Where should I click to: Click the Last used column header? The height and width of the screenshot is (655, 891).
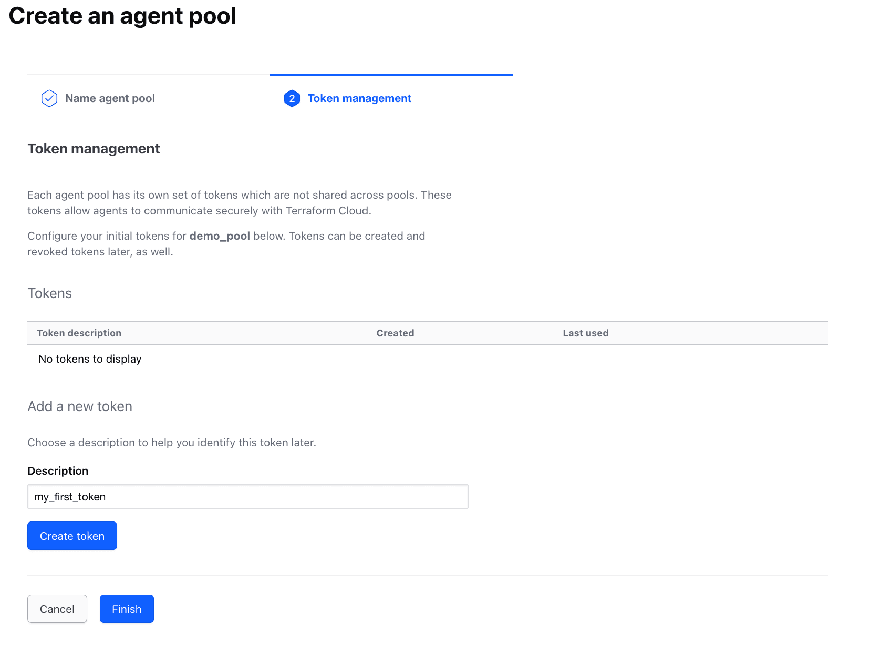(x=585, y=333)
